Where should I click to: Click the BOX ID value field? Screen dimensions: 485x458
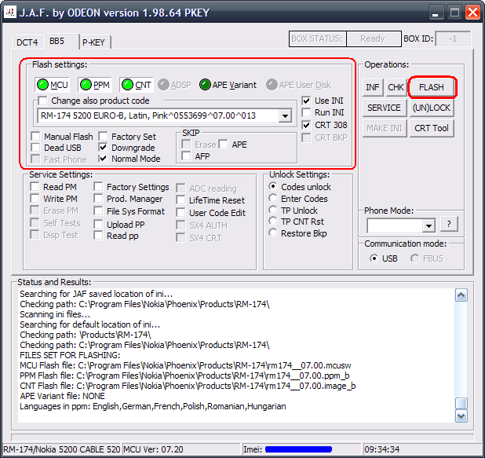pyautogui.click(x=453, y=38)
